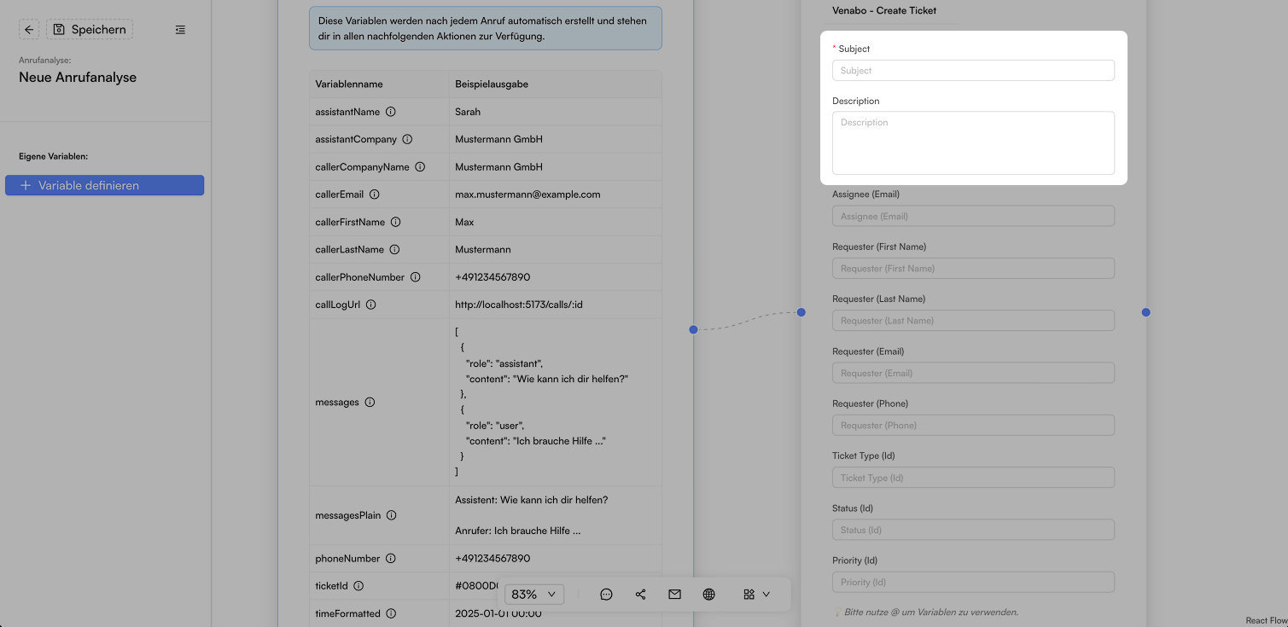
Task: Click the http://localhost:5173/calls/:id value
Action: [x=519, y=305]
